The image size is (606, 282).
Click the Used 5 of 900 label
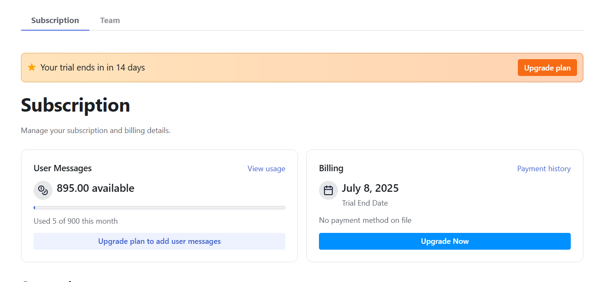[x=76, y=221]
